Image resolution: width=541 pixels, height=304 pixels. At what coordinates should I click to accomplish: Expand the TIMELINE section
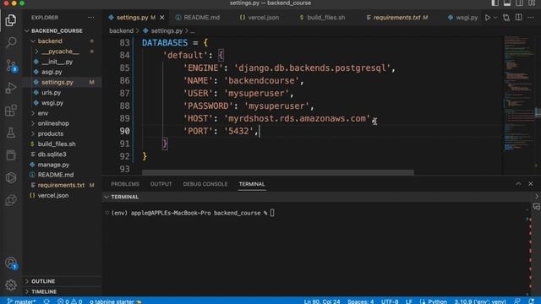tap(44, 291)
